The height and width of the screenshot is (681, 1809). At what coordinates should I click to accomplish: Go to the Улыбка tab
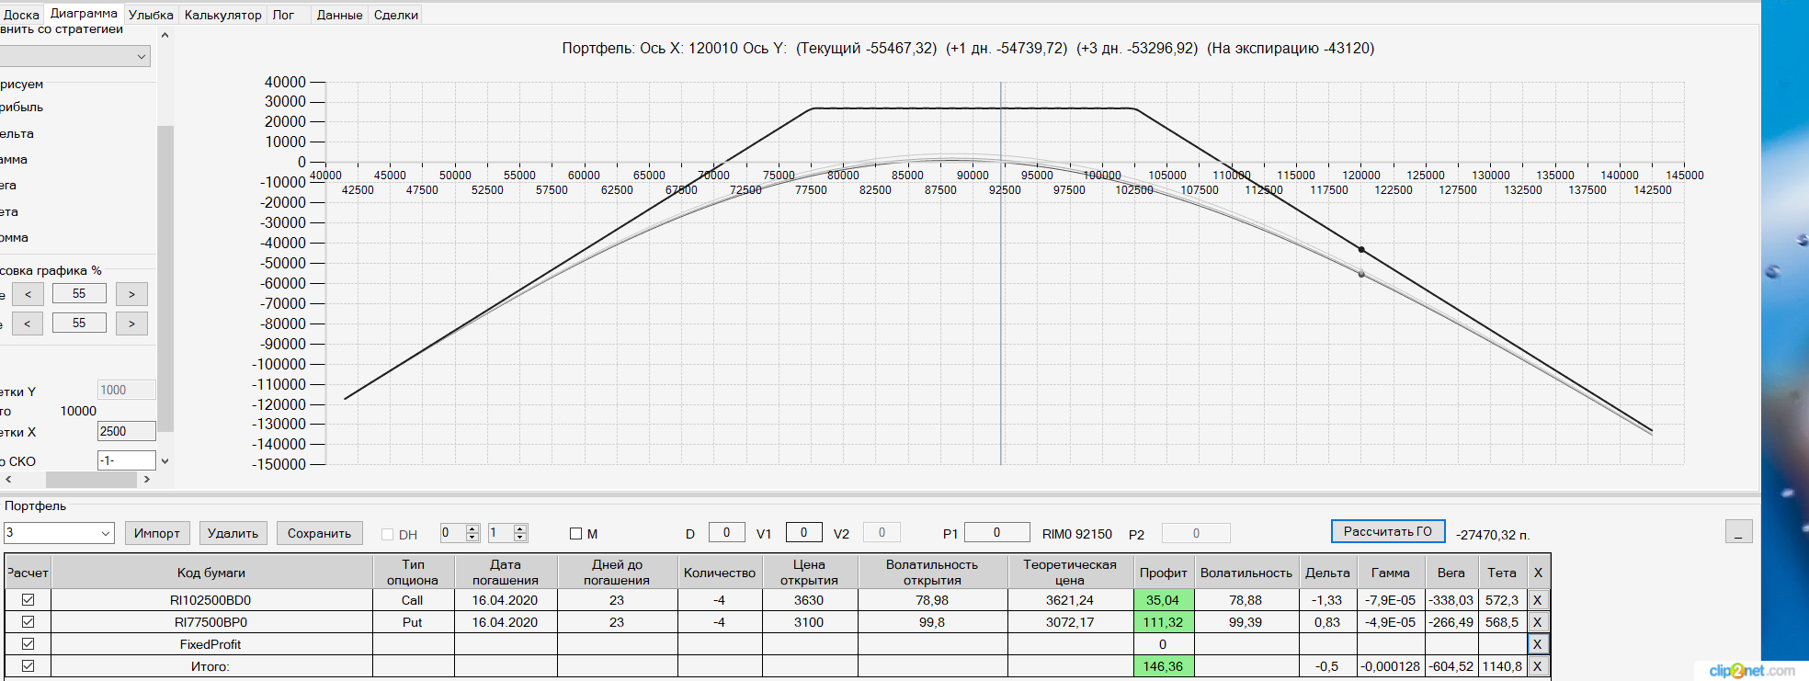pos(151,15)
